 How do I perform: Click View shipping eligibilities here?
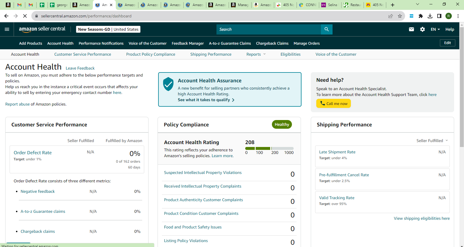click(422, 218)
